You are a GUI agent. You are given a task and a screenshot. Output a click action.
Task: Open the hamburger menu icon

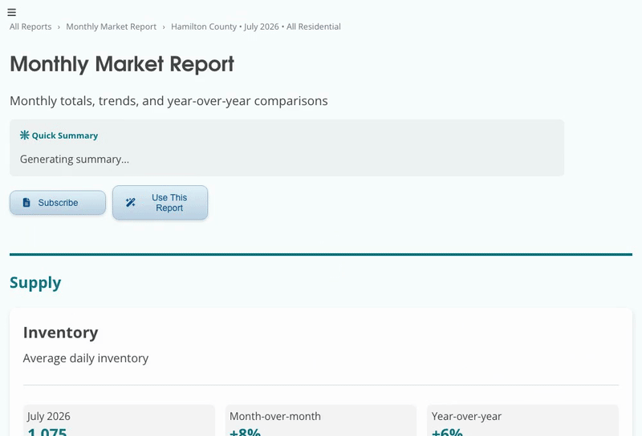pos(11,12)
